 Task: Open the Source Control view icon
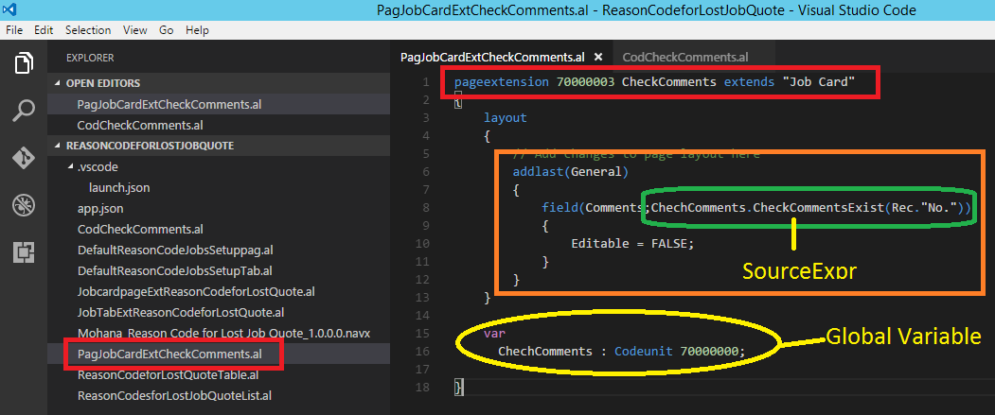(24, 158)
